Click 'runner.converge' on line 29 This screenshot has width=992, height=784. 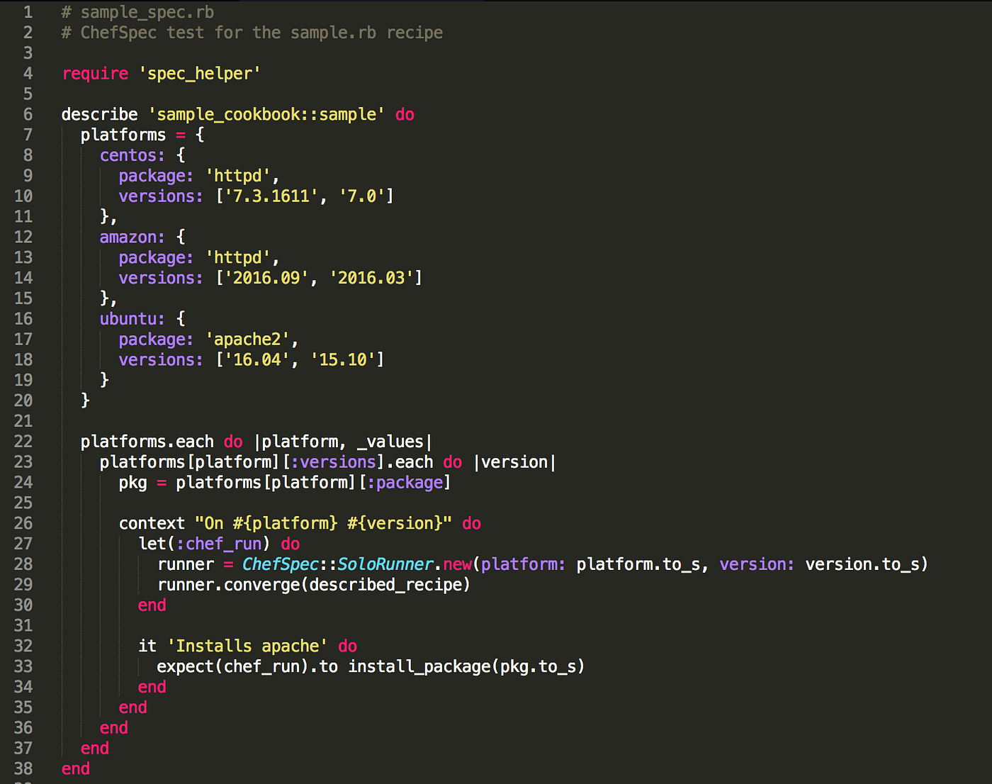229,585
